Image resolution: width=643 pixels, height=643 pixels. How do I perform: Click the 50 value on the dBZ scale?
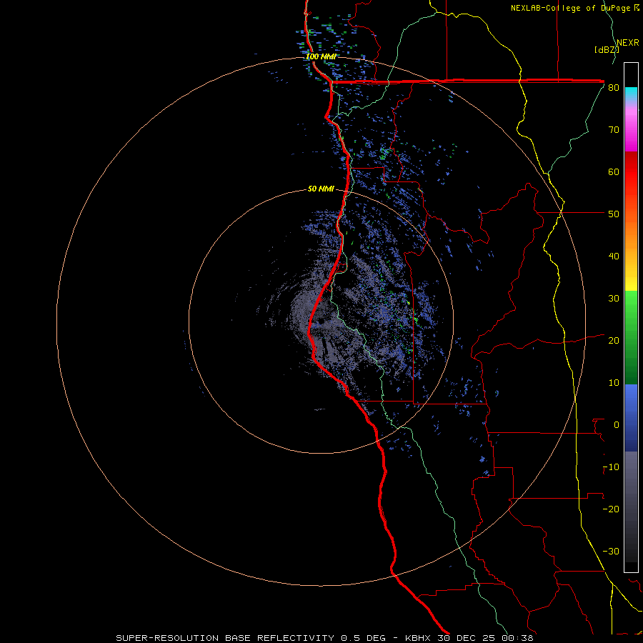coord(614,214)
